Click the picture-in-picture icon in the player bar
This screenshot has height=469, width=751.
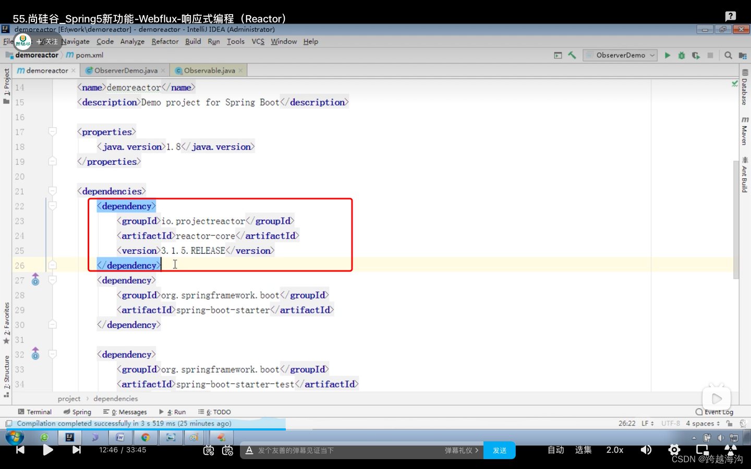click(x=702, y=450)
